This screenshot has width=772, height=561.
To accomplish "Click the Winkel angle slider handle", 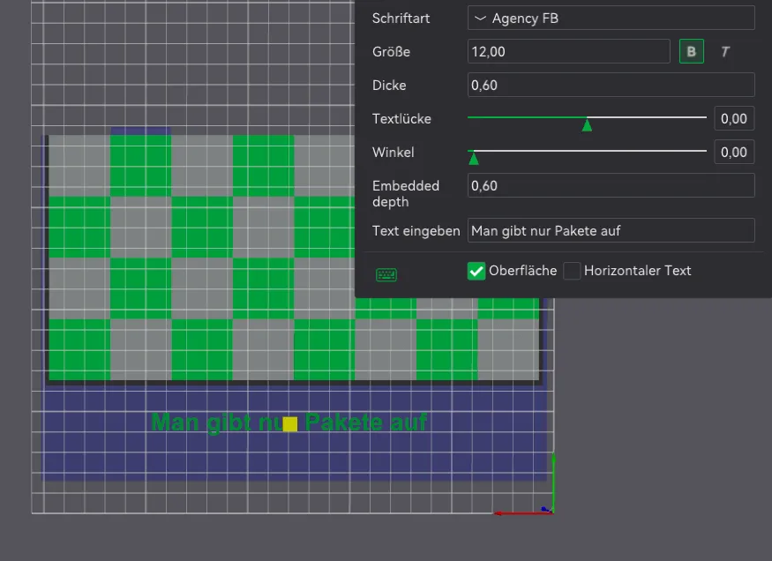I will pyautogui.click(x=474, y=159).
